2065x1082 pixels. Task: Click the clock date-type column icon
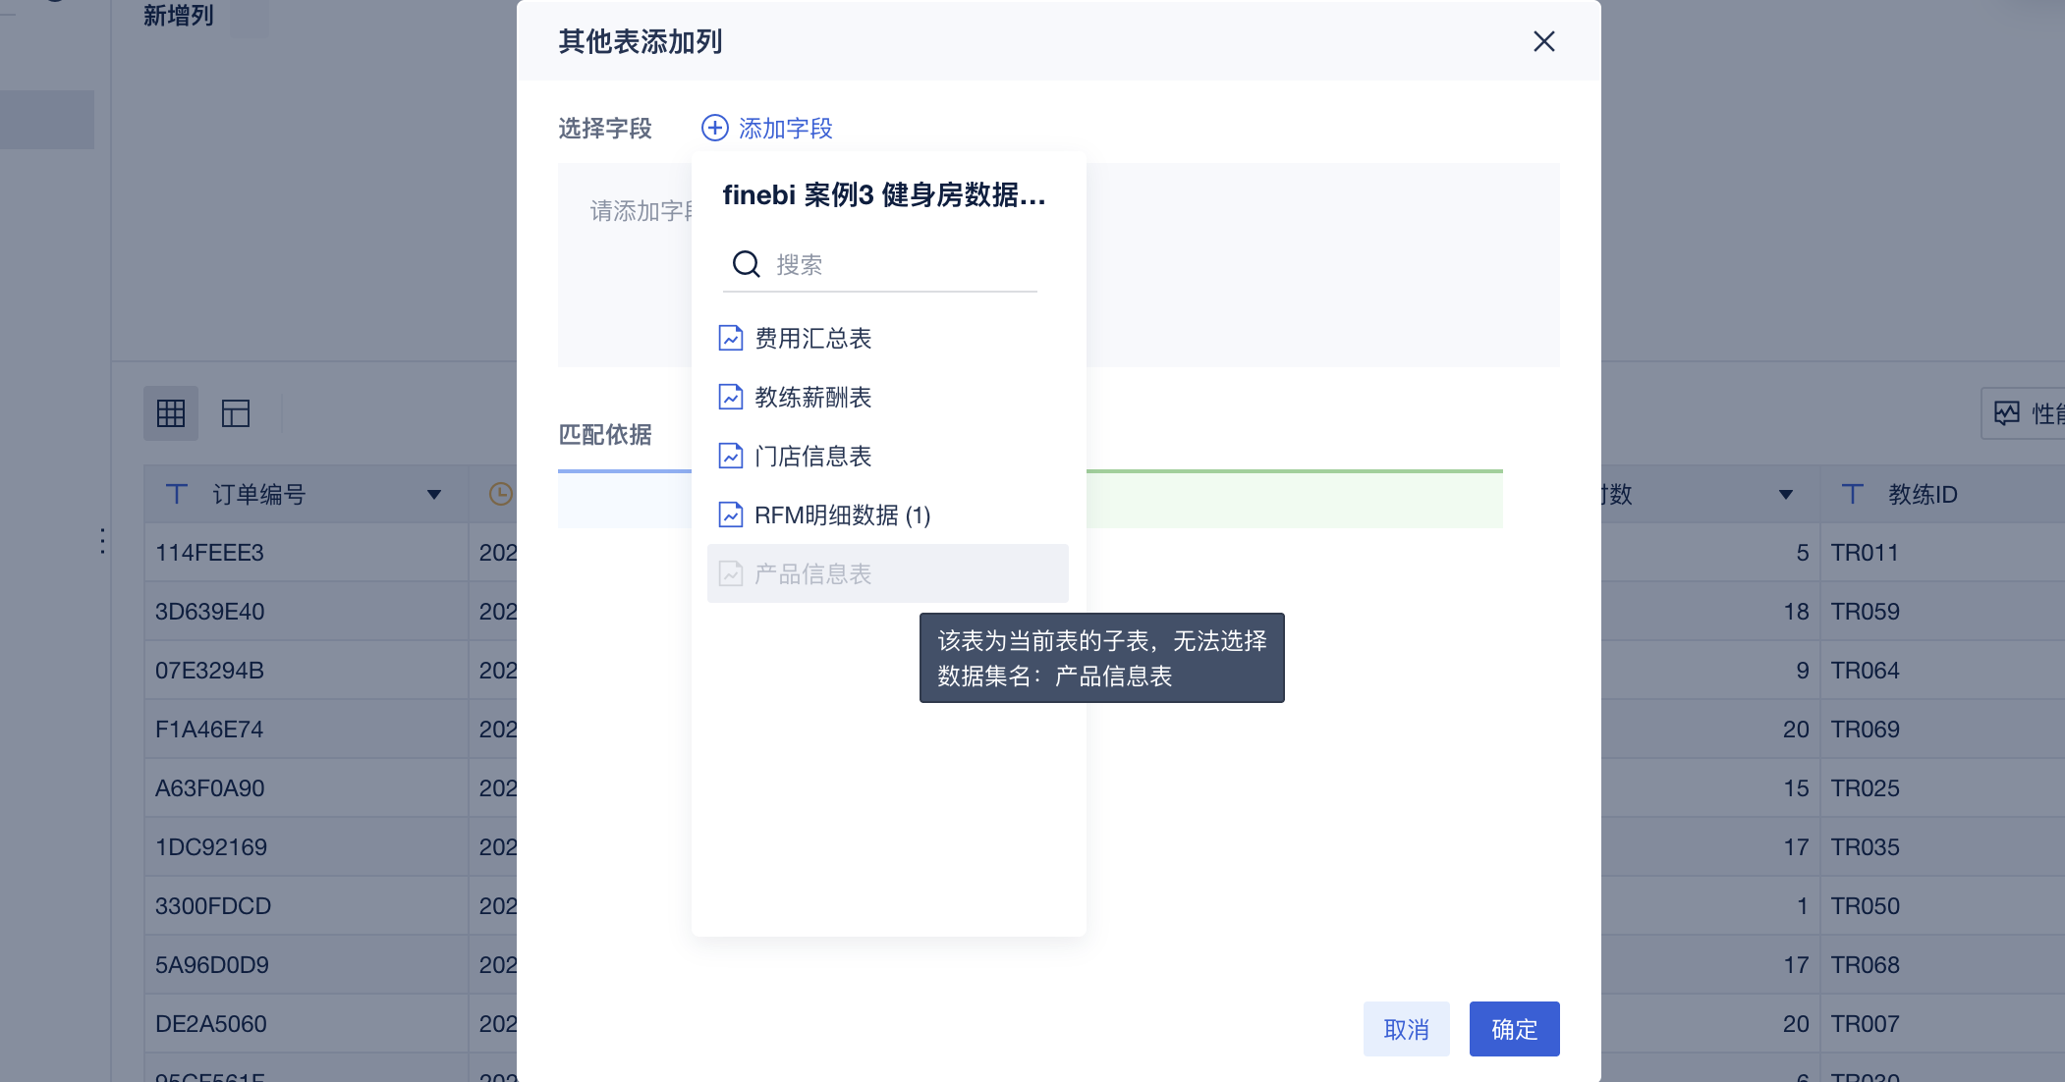501,494
